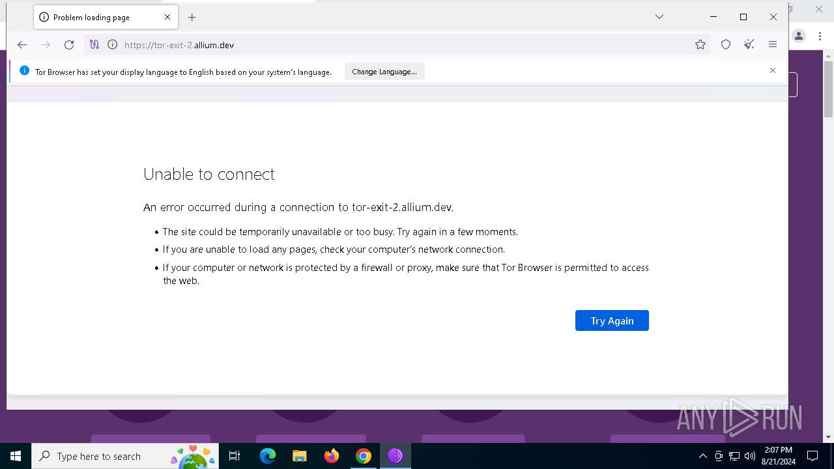
Task: Click the search highlights icon in the taskbar search
Action: pyautogui.click(x=194, y=456)
